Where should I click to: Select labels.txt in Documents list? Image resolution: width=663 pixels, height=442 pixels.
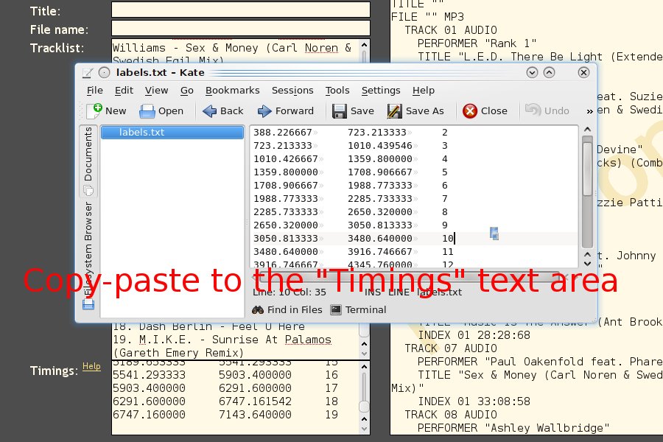tap(172, 133)
